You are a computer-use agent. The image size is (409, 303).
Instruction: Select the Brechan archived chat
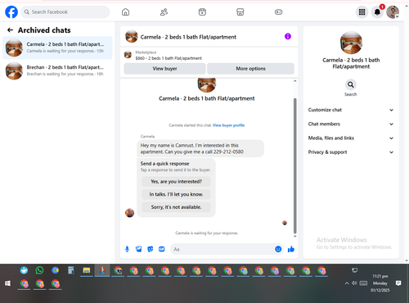point(57,70)
